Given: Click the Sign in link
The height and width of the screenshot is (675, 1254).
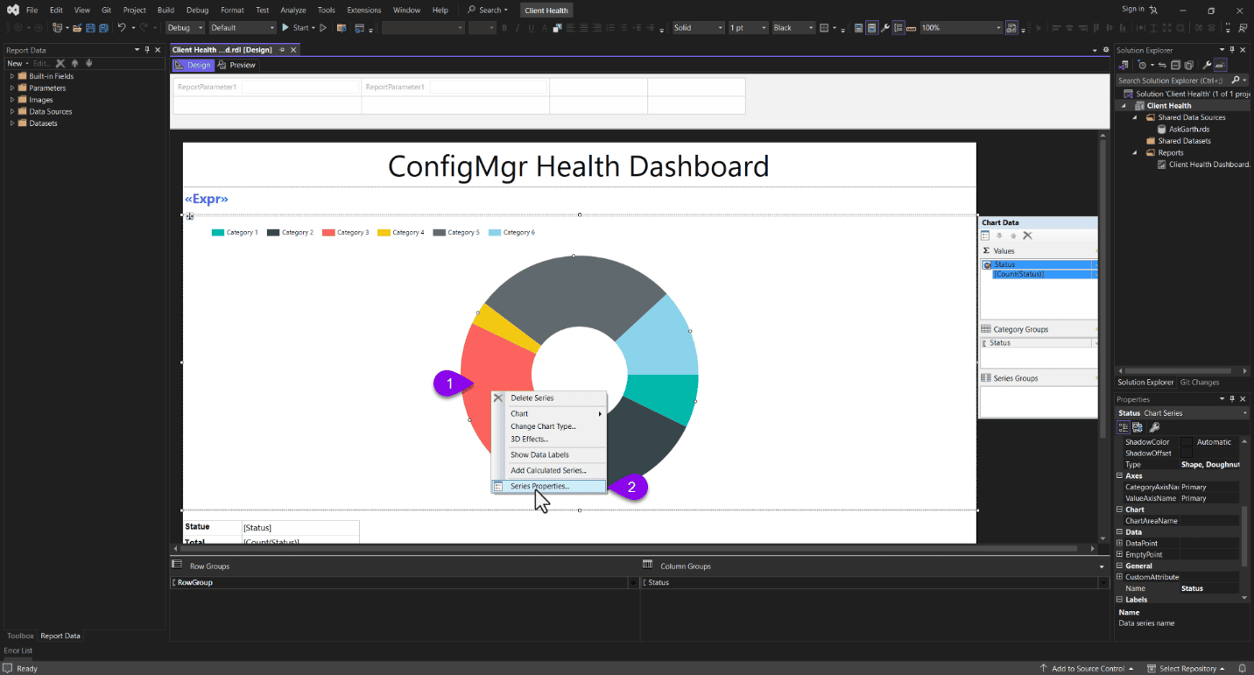Looking at the screenshot, I should pos(1133,10).
